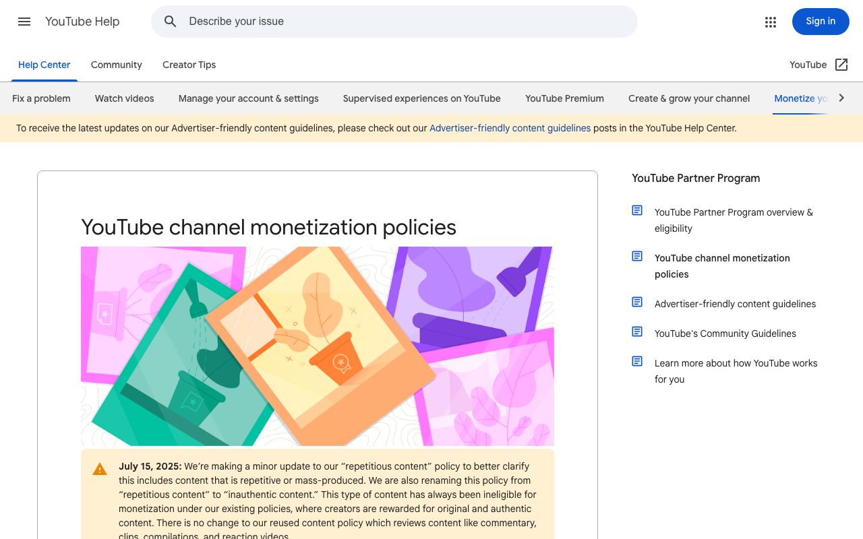Click the orange warning triangle icon
Image resolution: width=863 pixels, height=539 pixels.
click(x=100, y=469)
